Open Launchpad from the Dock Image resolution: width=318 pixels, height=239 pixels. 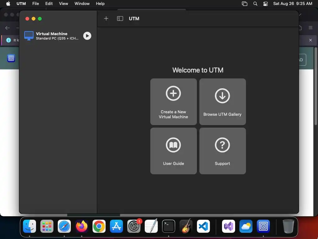pos(47,226)
